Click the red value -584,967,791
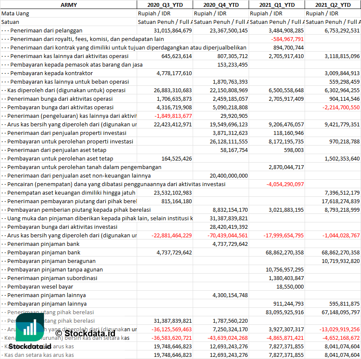 [288, 39]
